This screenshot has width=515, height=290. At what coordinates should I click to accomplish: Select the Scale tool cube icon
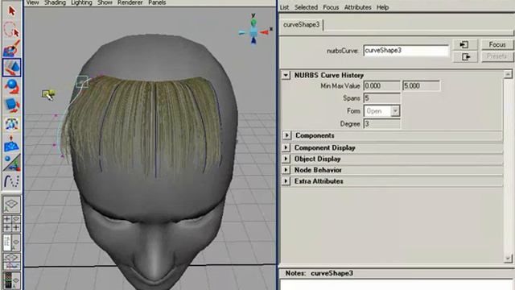coord(12,106)
